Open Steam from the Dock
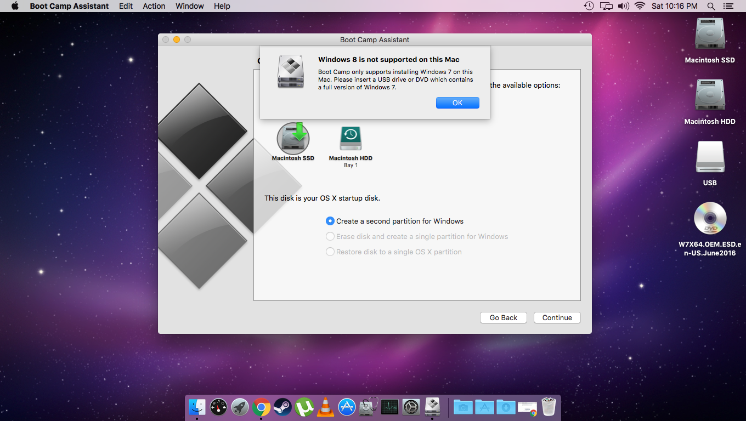The height and width of the screenshot is (421, 746). 282,407
